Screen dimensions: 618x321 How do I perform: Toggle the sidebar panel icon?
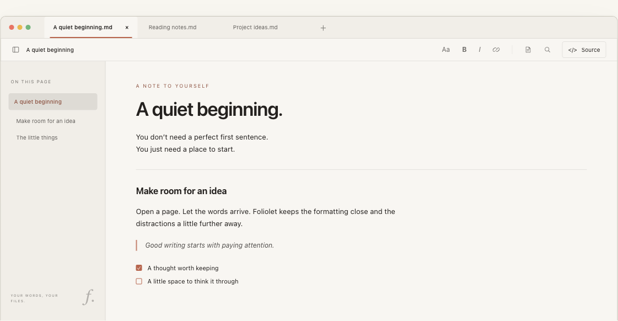point(16,50)
